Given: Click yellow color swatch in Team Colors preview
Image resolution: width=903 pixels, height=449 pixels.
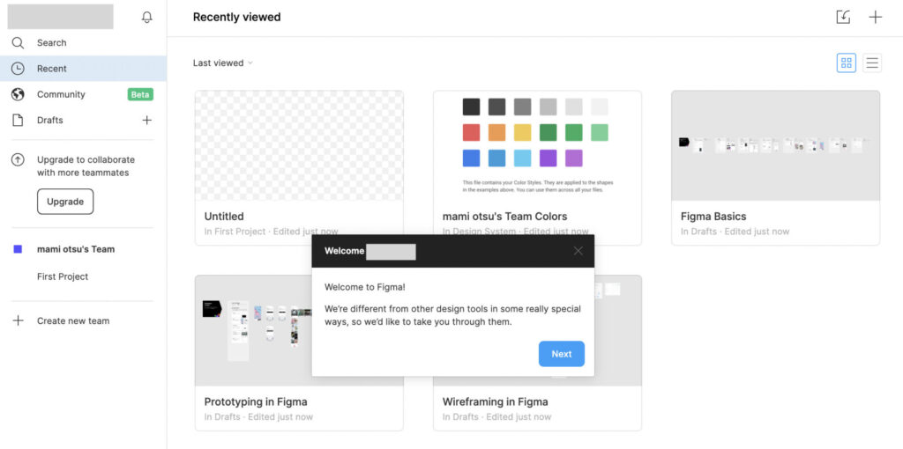Looking at the screenshot, I should 522,133.
